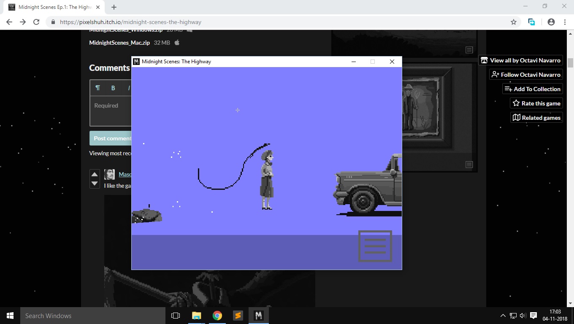This screenshot has width=574, height=324.
Task: Toggle bold formatting in comment editor
Action: [113, 88]
